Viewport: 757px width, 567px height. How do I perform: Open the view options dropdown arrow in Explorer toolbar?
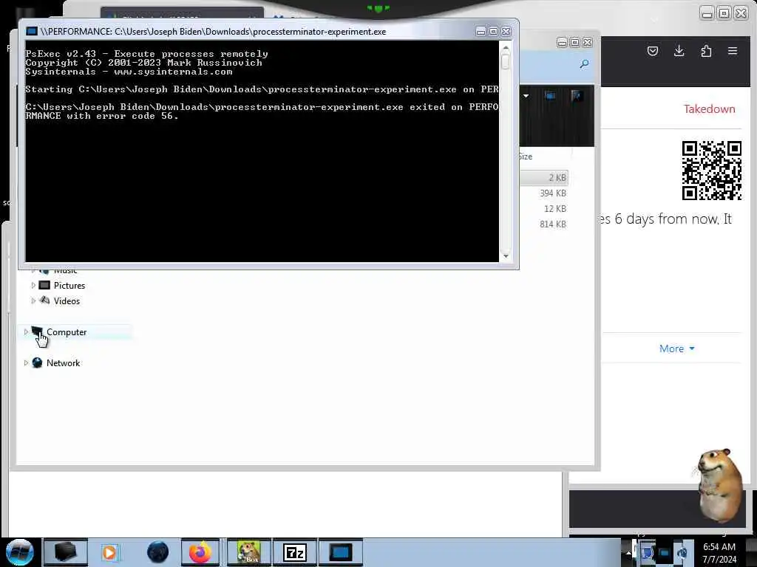(526, 95)
